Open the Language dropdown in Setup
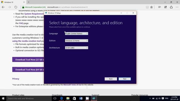This screenshot has height=101, width=180. tap(76, 34)
